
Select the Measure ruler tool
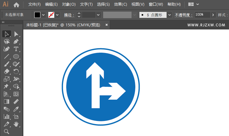[16, 102]
